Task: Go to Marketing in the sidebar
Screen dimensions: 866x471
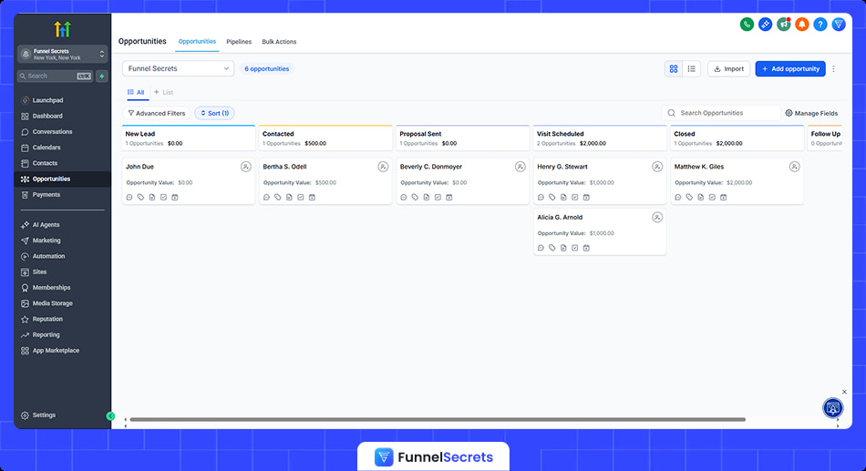Action: (x=62, y=241)
